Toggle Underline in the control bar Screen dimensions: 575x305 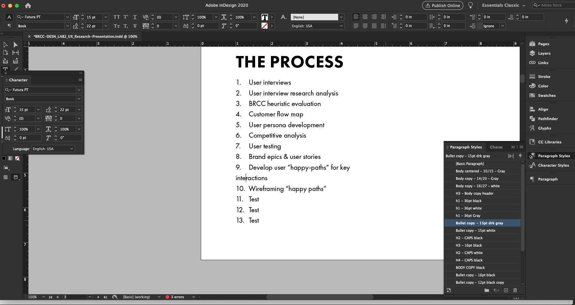pyautogui.click(x=135, y=17)
